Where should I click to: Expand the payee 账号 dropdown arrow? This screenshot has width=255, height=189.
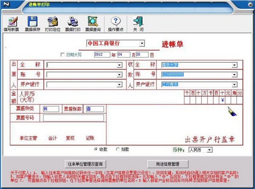(234, 74)
